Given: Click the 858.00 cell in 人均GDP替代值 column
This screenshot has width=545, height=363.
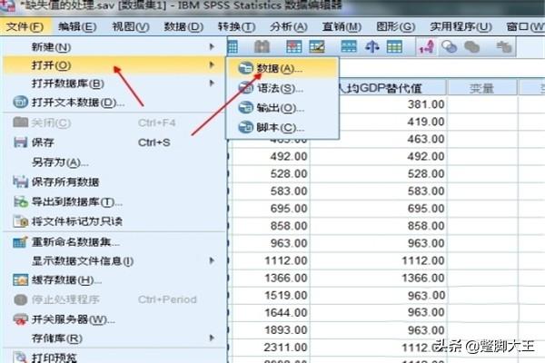Looking at the screenshot, I should click(x=379, y=226).
